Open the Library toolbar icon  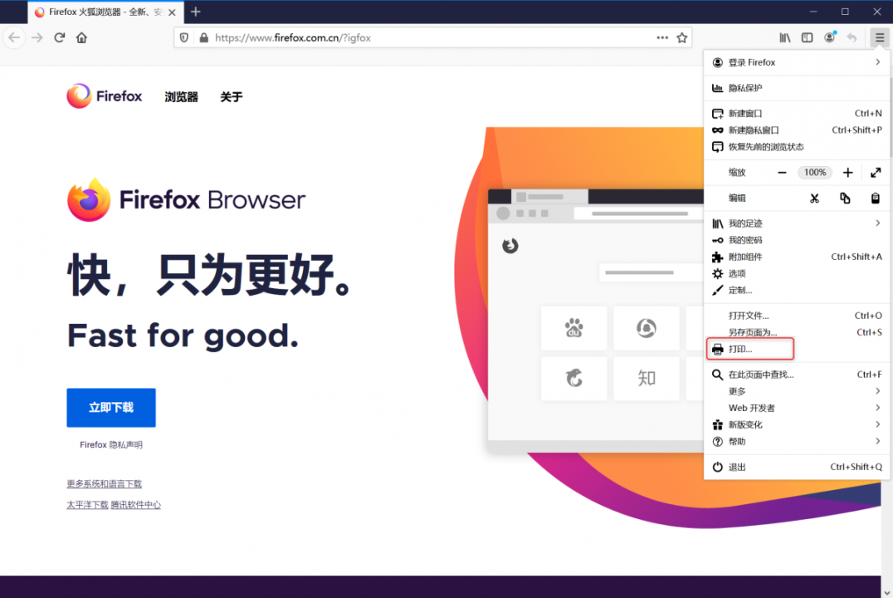point(785,37)
